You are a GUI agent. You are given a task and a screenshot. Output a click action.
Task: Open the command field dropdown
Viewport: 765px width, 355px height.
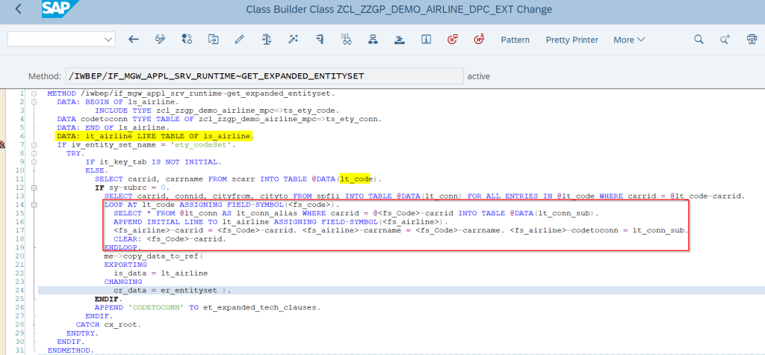[x=108, y=40]
